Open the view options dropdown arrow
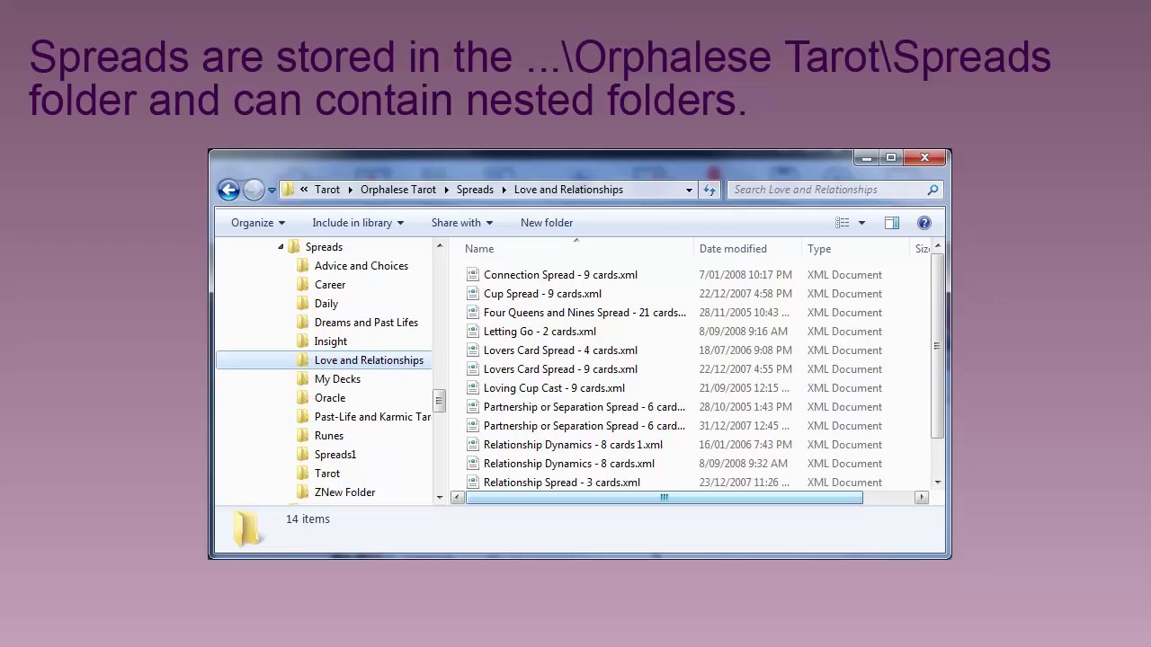This screenshot has width=1151, height=647. point(861,223)
